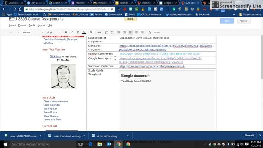Viewport: 263px width, 148px height.
Task: Switch to the Website browser tab
Action: (125, 3)
